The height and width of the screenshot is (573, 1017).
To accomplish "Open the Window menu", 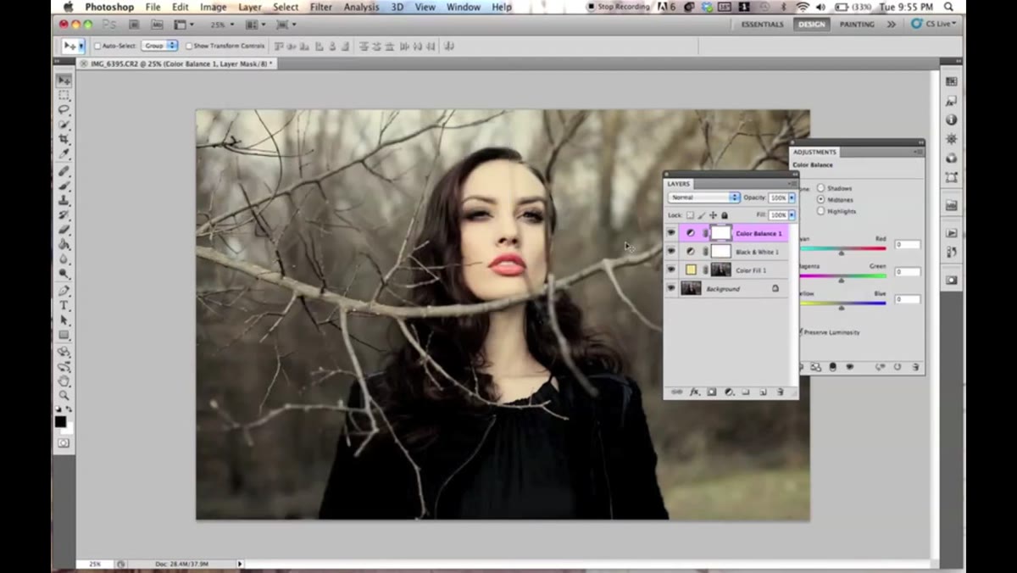I will pos(464,7).
